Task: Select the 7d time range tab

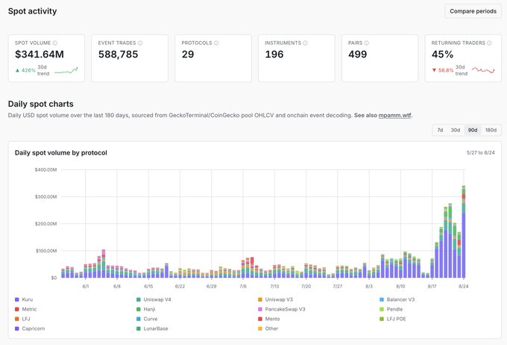Action: click(440, 130)
